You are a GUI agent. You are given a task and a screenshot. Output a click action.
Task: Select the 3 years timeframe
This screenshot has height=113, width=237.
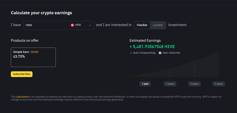tap(194, 84)
